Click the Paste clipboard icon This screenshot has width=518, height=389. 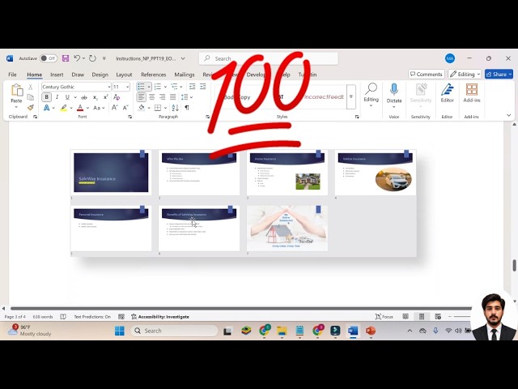[16, 90]
